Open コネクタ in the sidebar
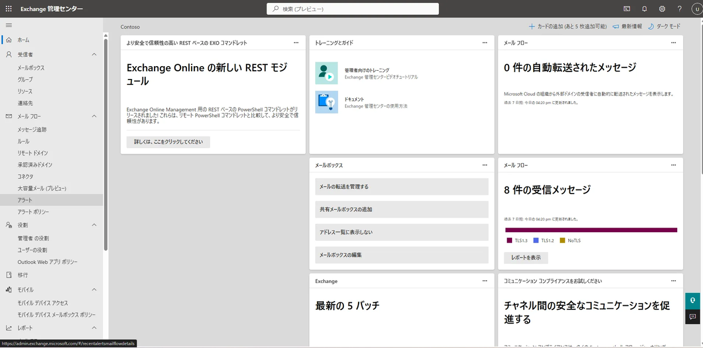 tap(26, 177)
